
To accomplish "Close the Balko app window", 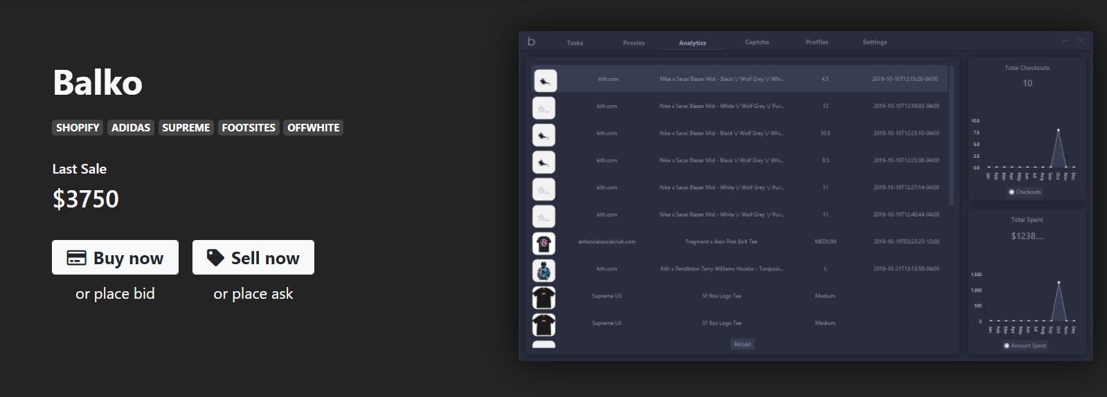I will [x=1081, y=41].
